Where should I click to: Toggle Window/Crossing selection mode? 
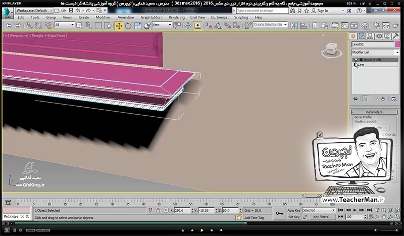tap(108, 26)
